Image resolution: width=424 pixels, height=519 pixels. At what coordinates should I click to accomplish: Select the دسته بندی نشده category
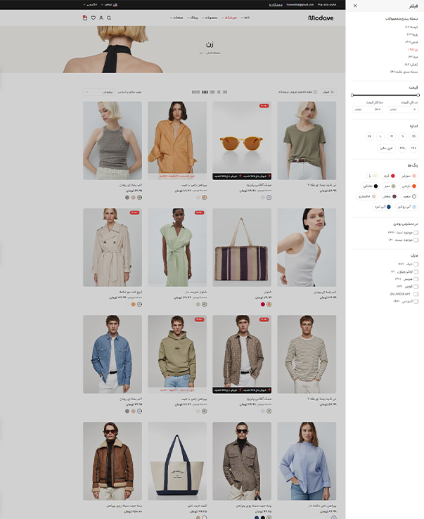tap(404, 72)
